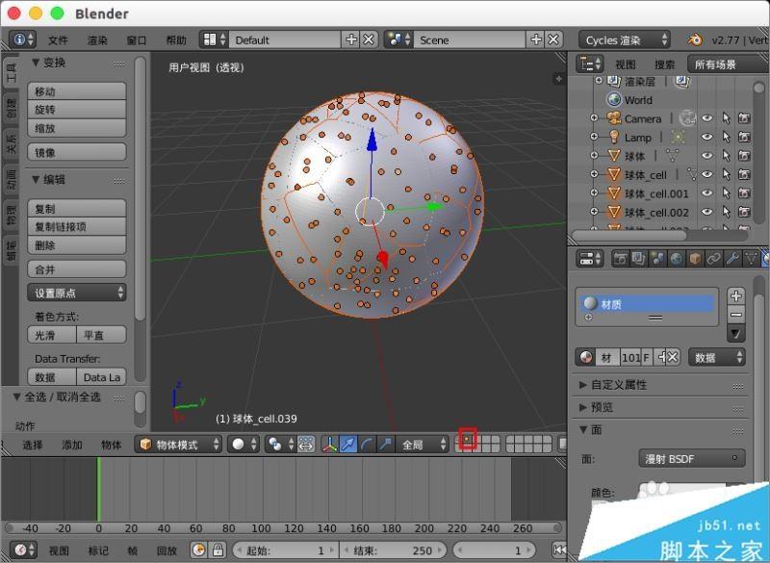
Task: Hide the Lamp object in the outliner
Action: (x=706, y=137)
